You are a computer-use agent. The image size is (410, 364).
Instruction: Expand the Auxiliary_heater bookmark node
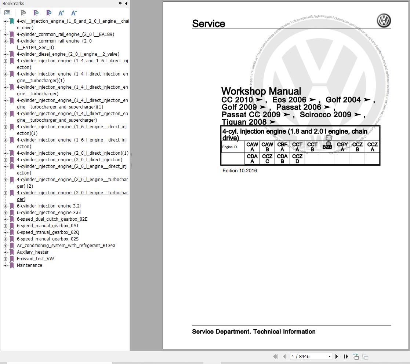coord(5,252)
